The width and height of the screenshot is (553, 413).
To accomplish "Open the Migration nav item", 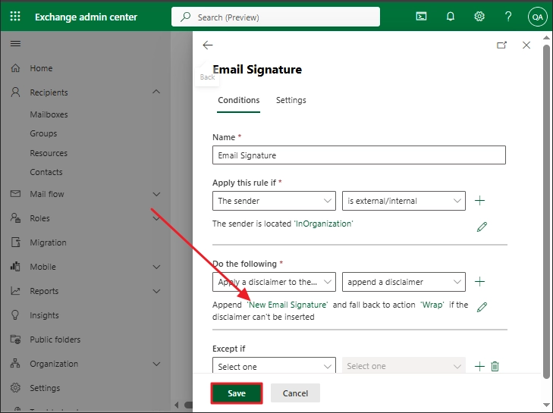I will click(48, 242).
